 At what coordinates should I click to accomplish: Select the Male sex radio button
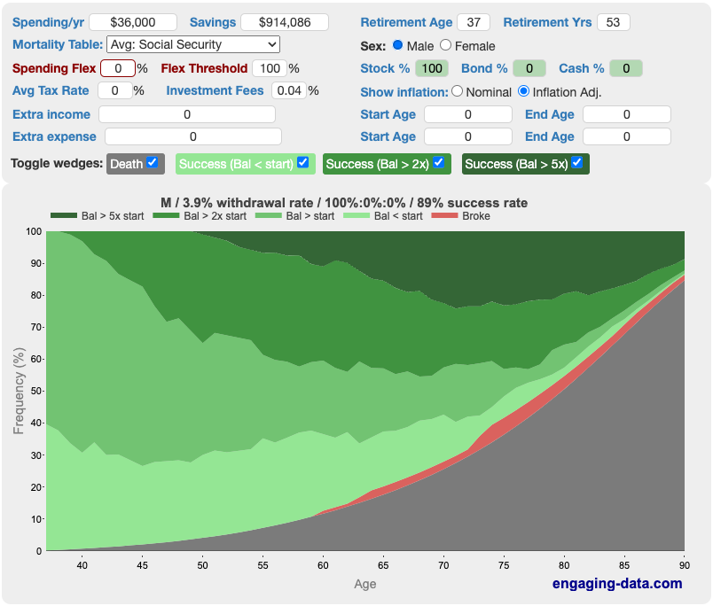click(x=397, y=45)
